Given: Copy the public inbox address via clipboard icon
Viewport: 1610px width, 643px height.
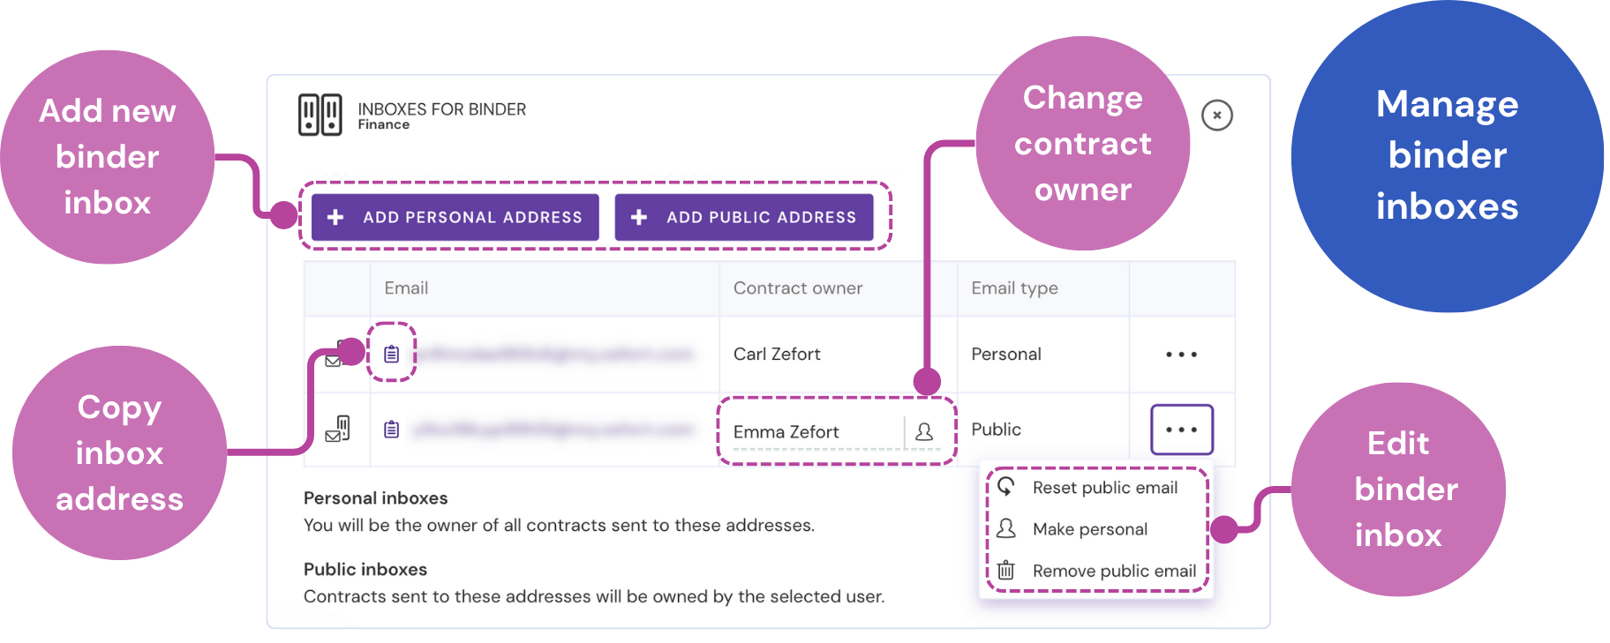Looking at the screenshot, I should [392, 430].
